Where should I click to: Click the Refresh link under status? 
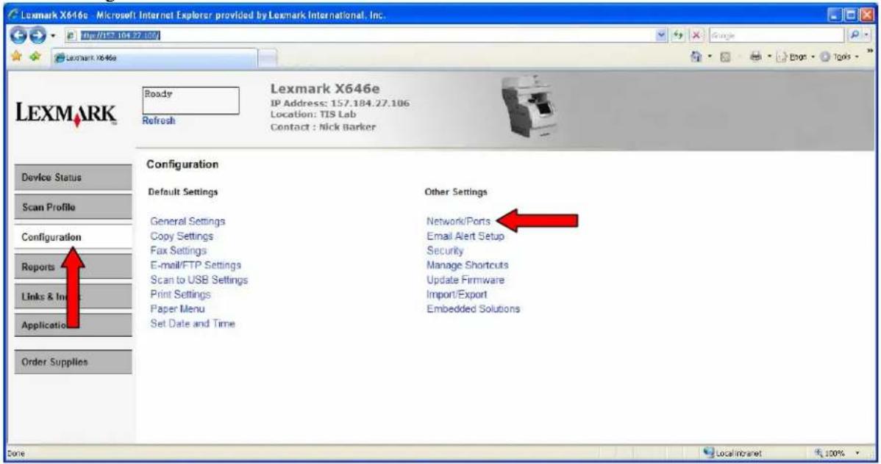click(158, 120)
